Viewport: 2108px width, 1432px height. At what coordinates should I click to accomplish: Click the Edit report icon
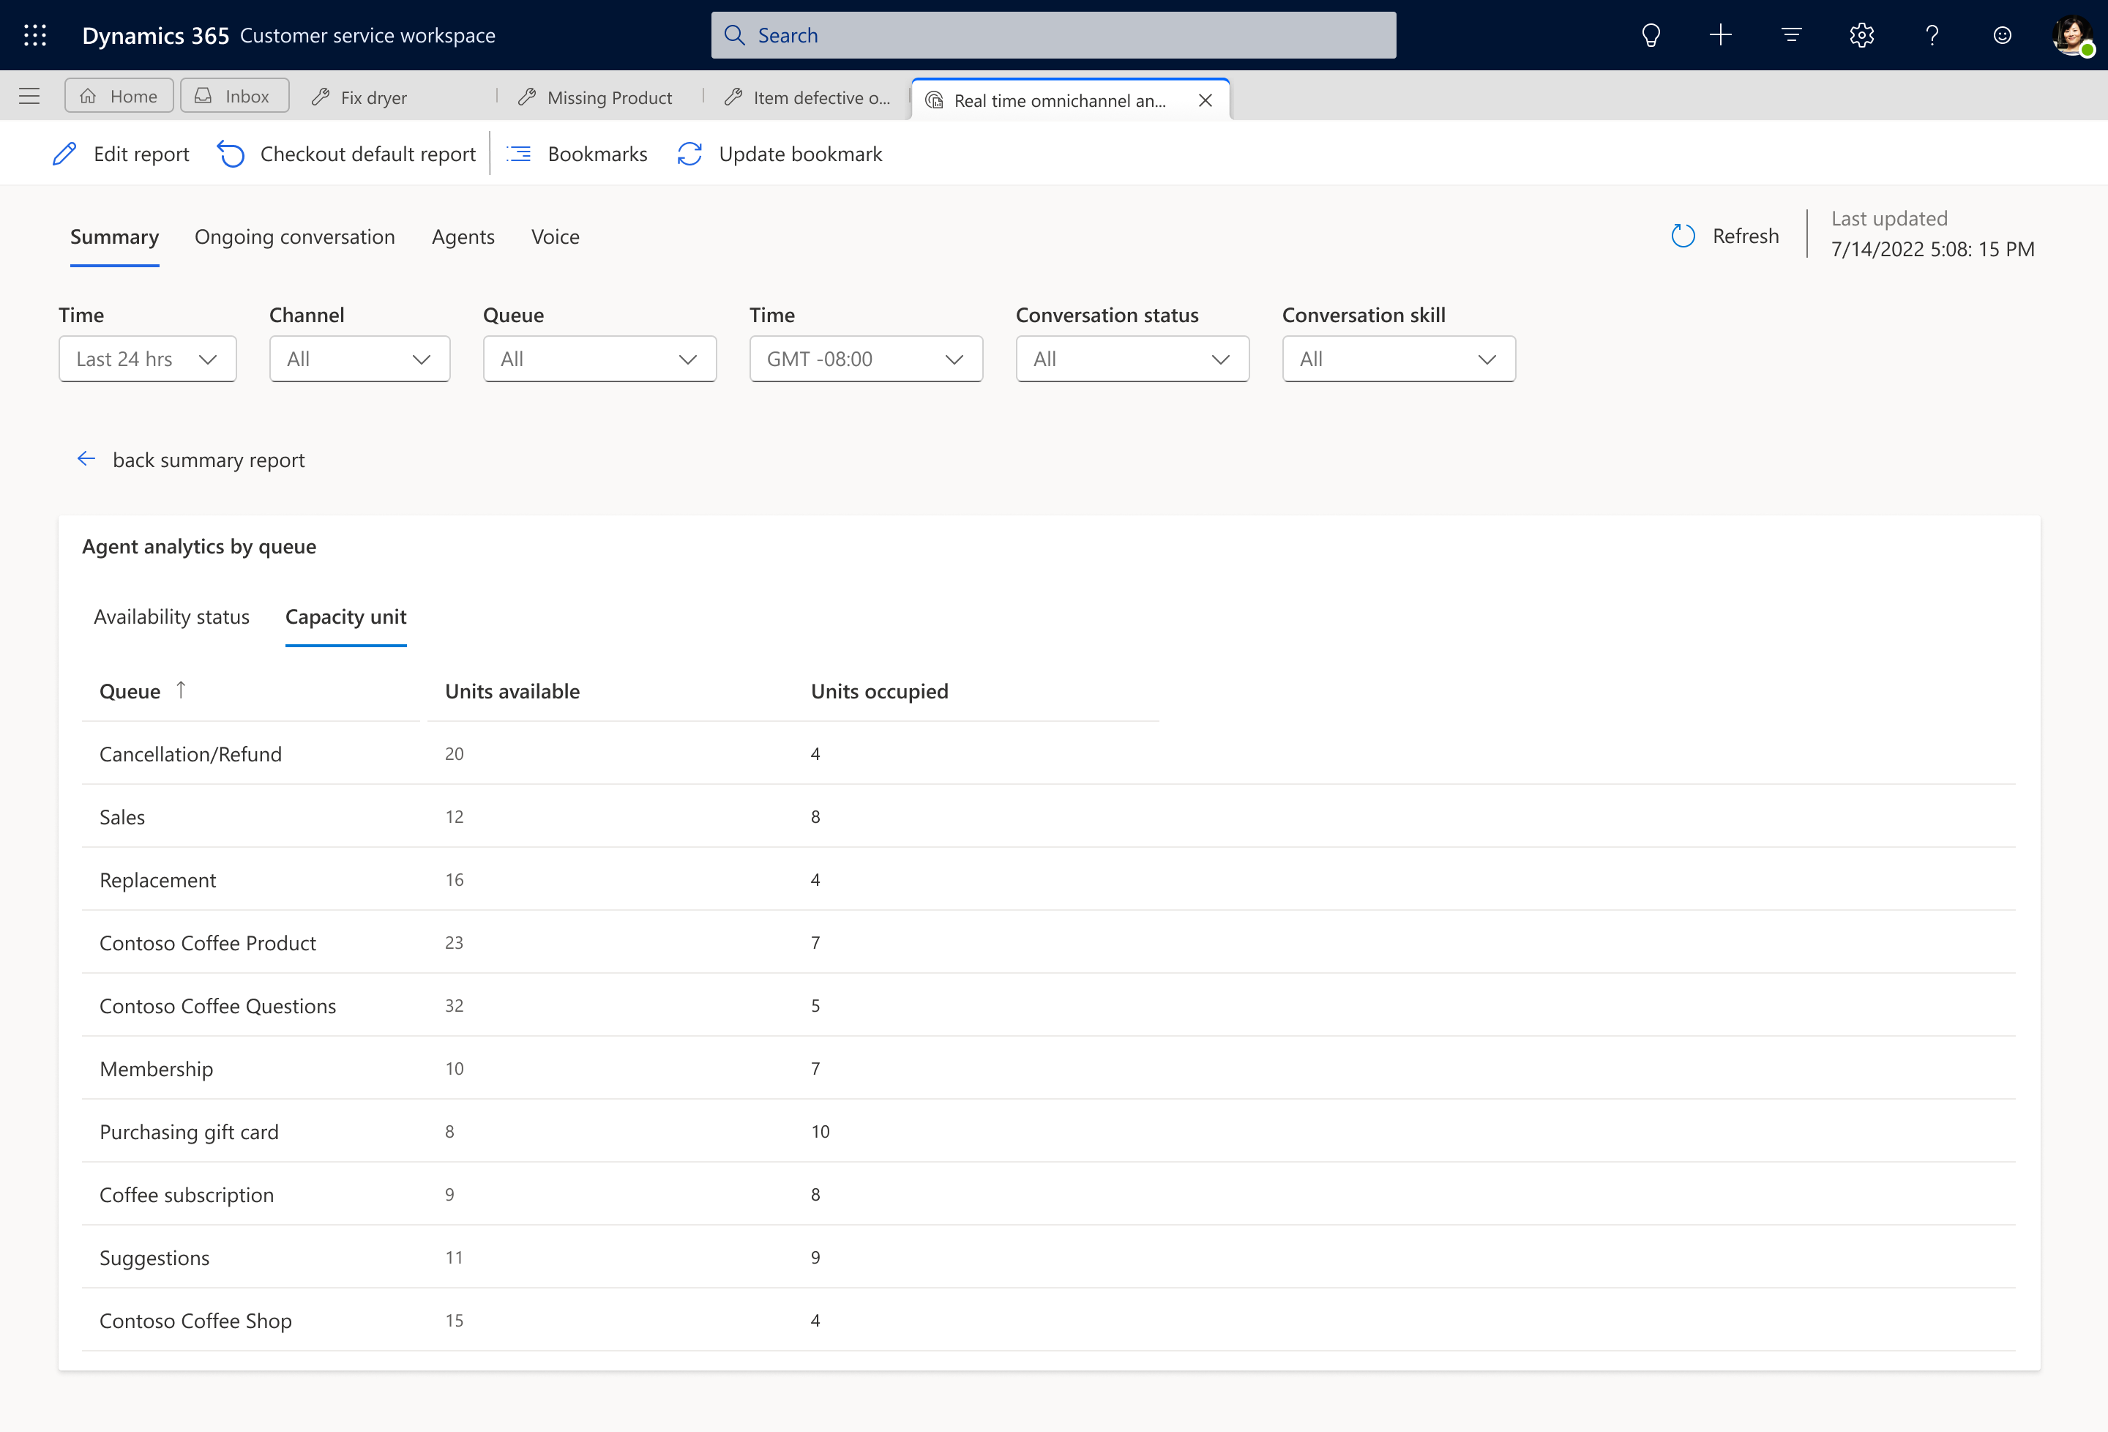pos(62,154)
